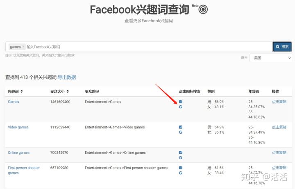Click path Entertainment->Games->First-person shooter games
Image resolution: width=295 pixels, height=189 pixels.
click(x=126, y=168)
